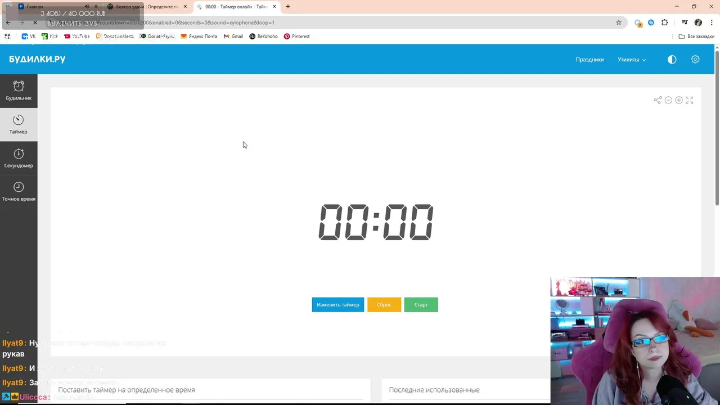Screen dimensions: 720x405
Task: Expand the Утилиты dropdown menu
Action: (x=632, y=60)
